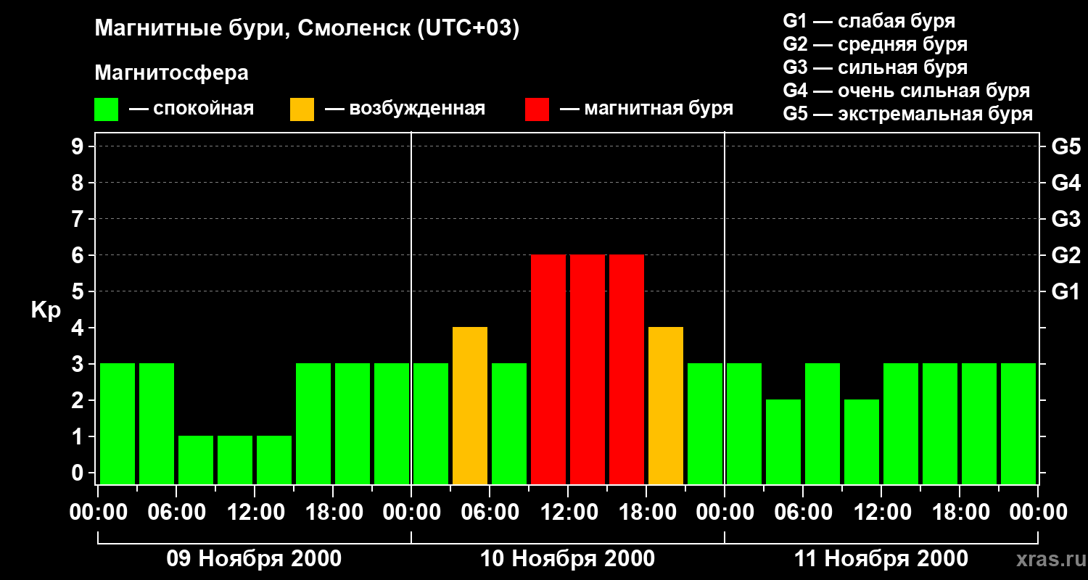
Task: Click the G4 label on right axis
Action: coord(1066,183)
